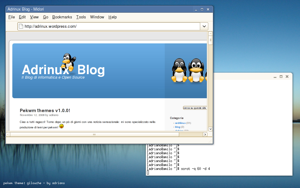Click the Midori window resize grip

coord(210,141)
